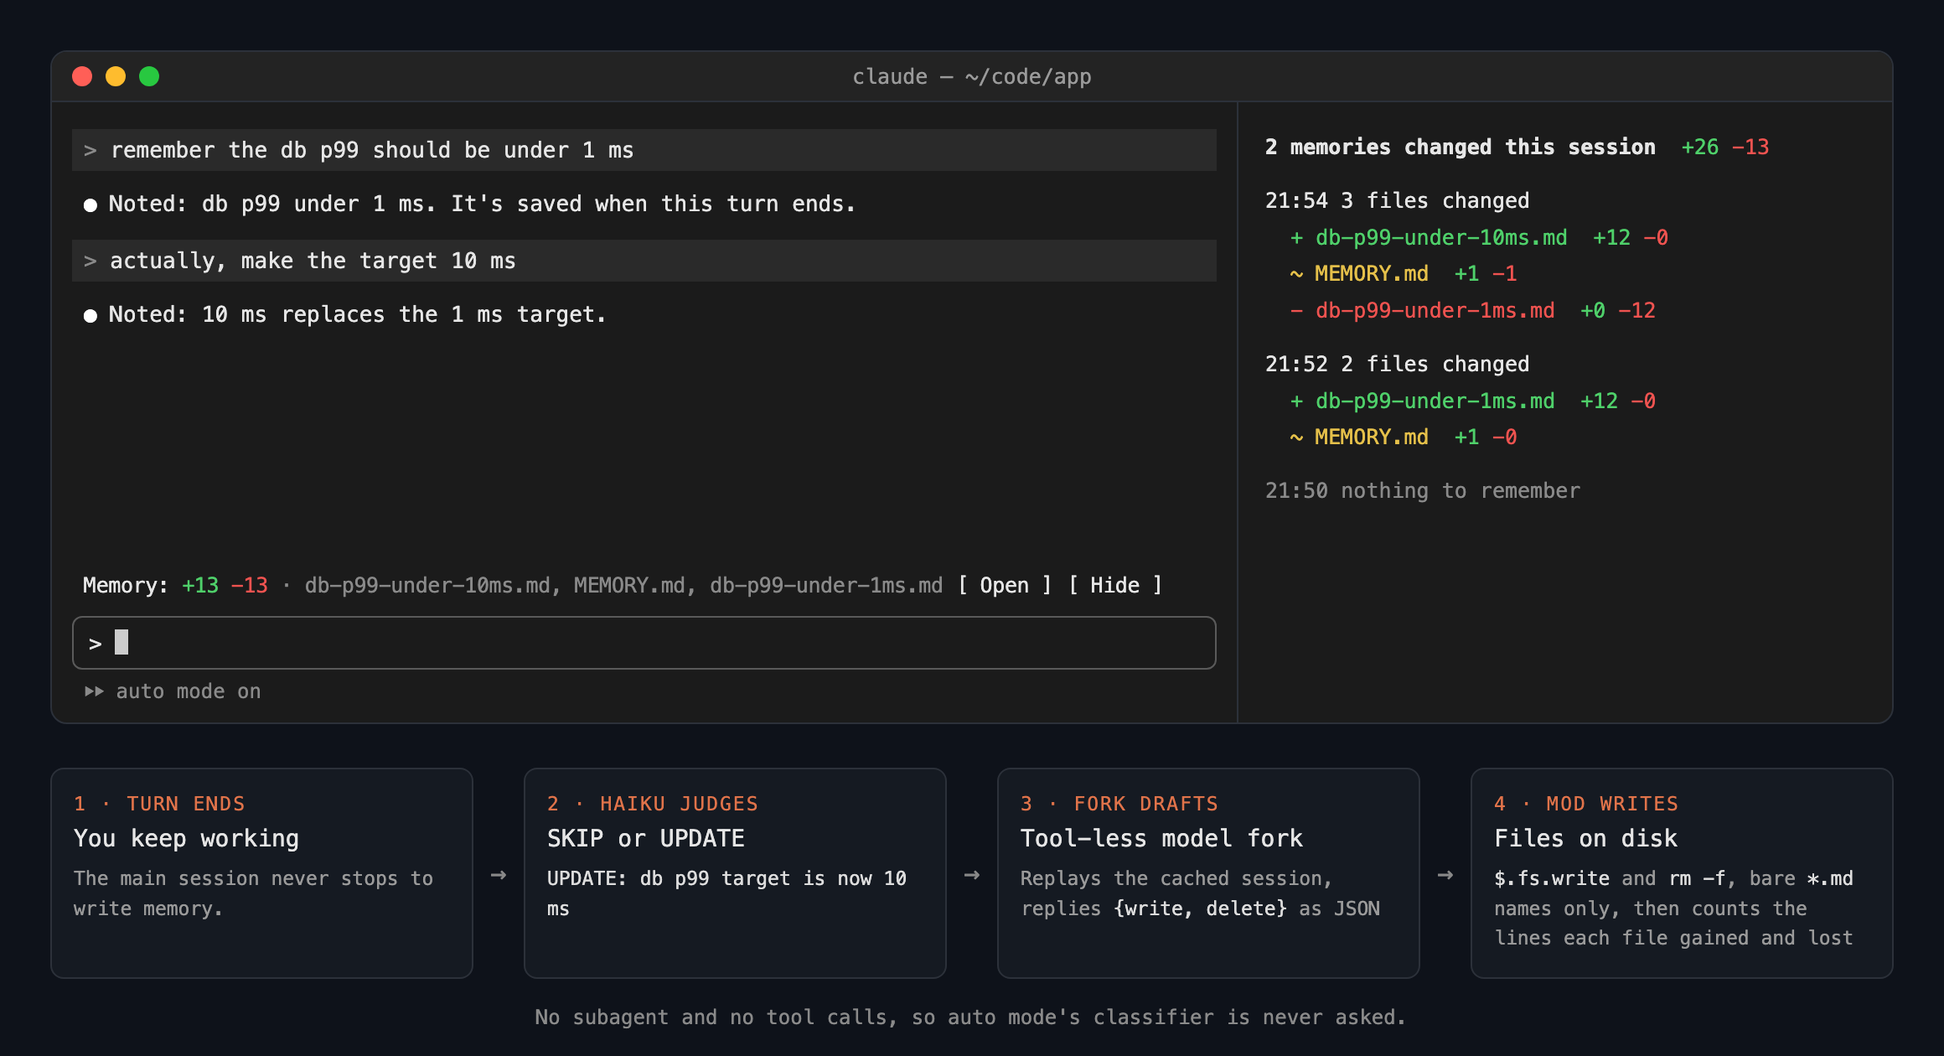
Task: Click the '21:50 nothing to remember' entry
Action: click(1422, 490)
